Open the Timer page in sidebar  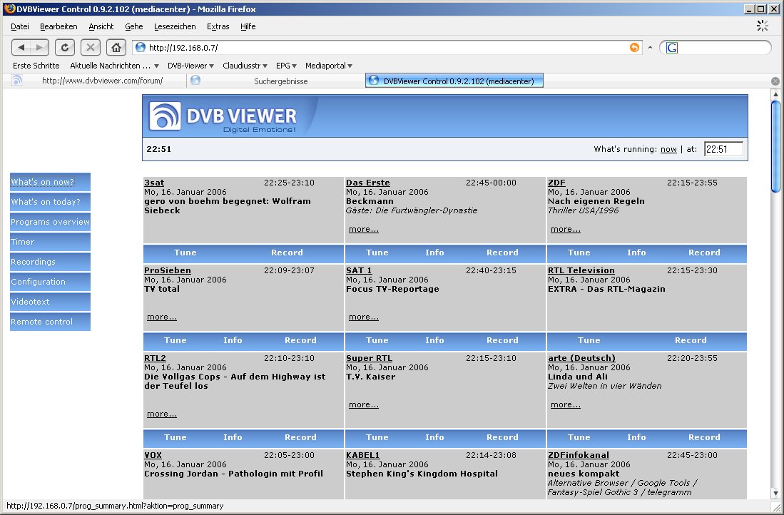[50, 242]
